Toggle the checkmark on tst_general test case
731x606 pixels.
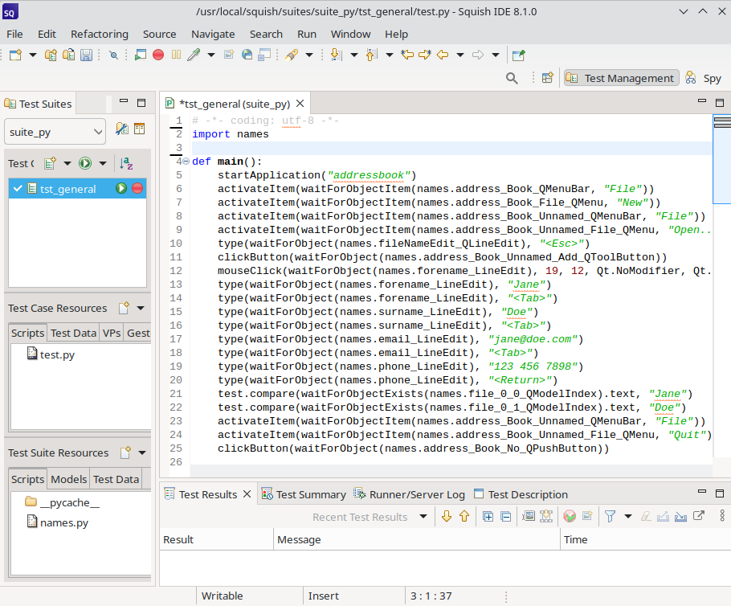(18, 189)
